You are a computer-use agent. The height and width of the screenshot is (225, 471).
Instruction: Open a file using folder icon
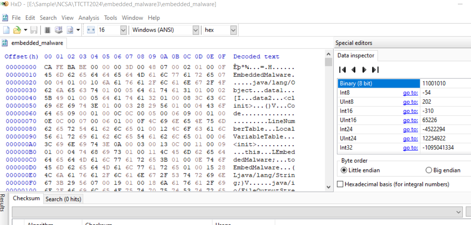(17, 30)
